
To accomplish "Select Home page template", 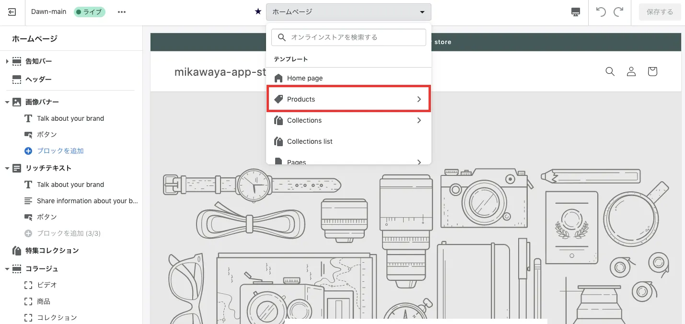I will (349, 78).
